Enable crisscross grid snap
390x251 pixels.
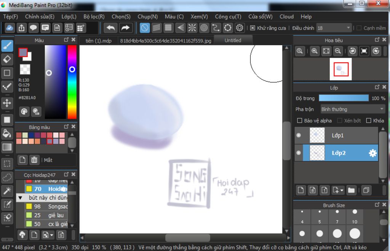[168, 28]
